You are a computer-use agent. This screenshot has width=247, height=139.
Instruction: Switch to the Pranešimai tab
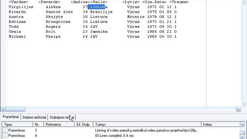point(11,117)
